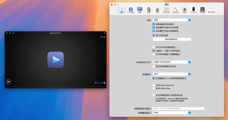Open the 打开媒体 preferences pane

coord(131,10)
